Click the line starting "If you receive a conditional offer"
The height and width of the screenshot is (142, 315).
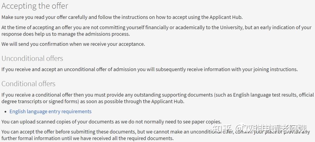[x=157, y=95]
